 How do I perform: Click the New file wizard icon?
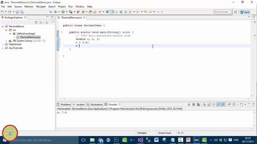click(2, 12)
